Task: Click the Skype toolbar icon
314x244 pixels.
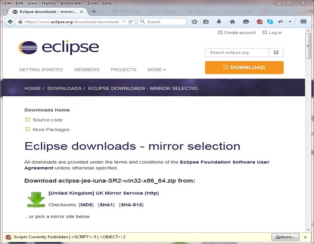Action: [x=270, y=21]
